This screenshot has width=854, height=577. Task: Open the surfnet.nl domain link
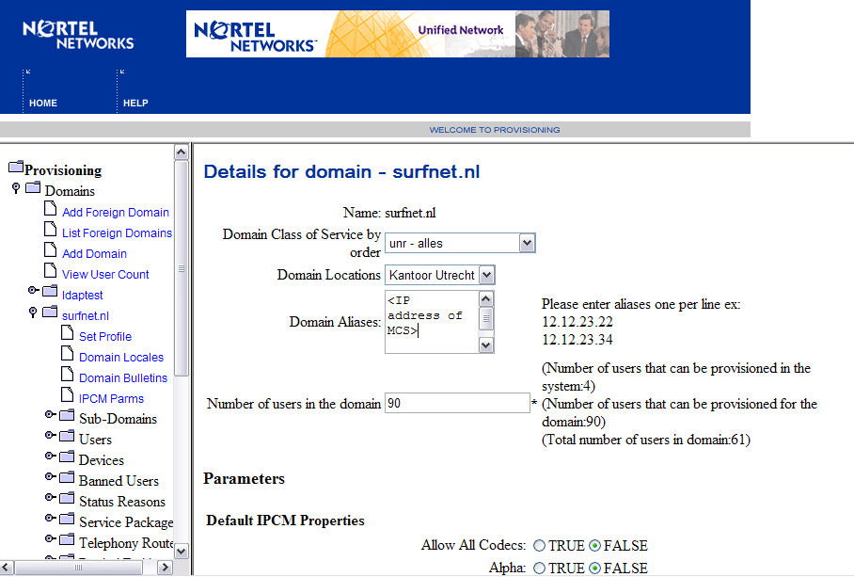(86, 316)
